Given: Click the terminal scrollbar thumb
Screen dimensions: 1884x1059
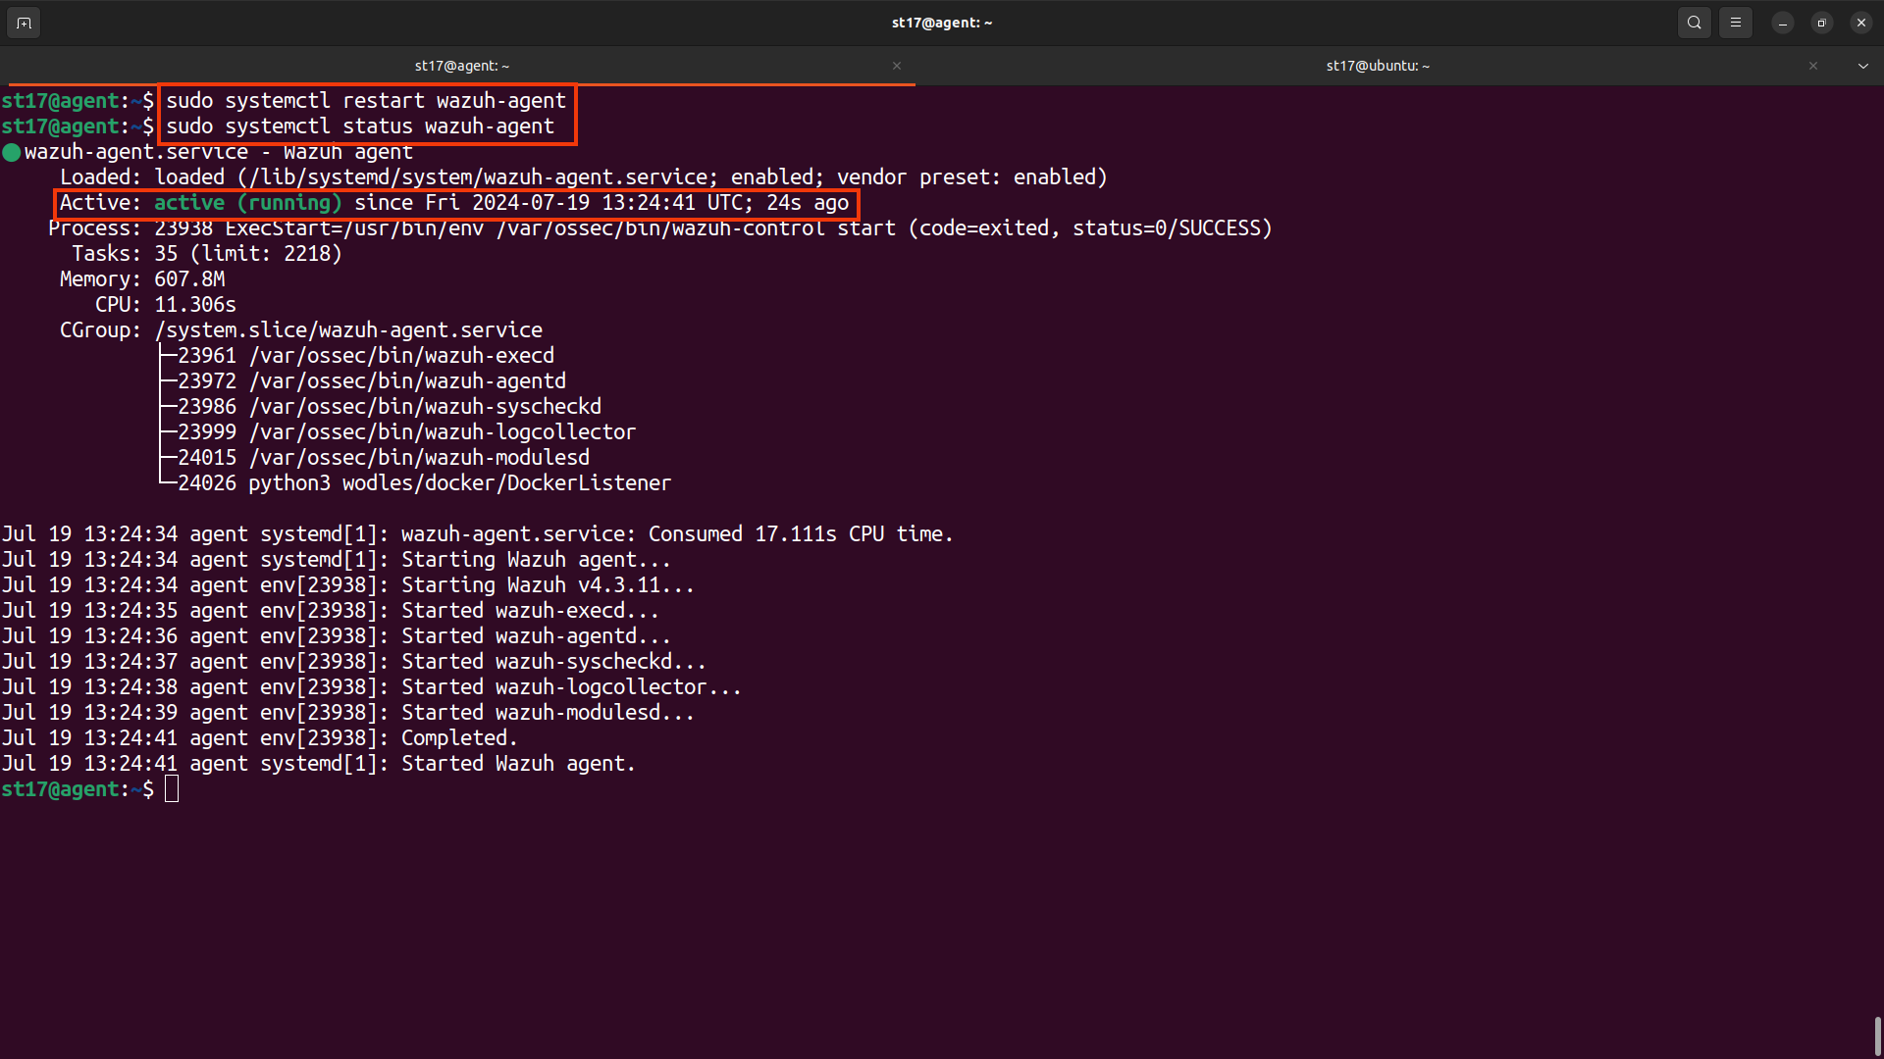Looking at the screenshot, I should [x=1878, y=1035].
